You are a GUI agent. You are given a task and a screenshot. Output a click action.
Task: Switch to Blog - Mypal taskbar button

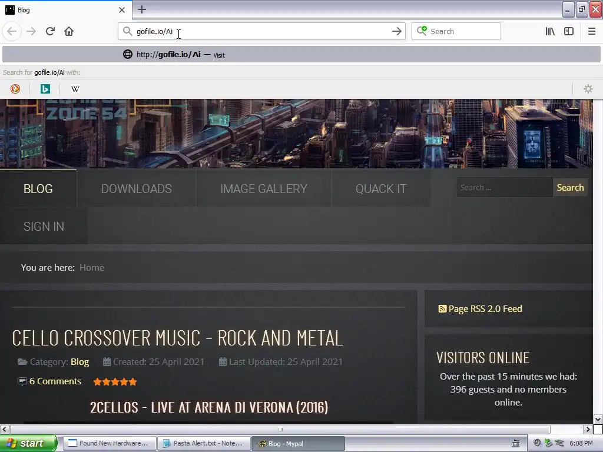click(298, 443)
